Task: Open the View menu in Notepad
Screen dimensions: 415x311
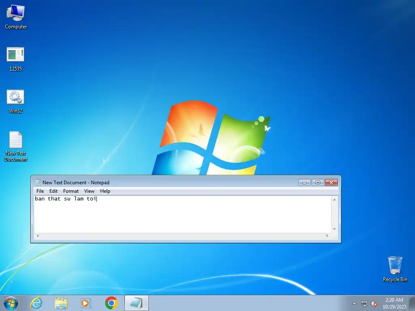Action: pos(89,191)
